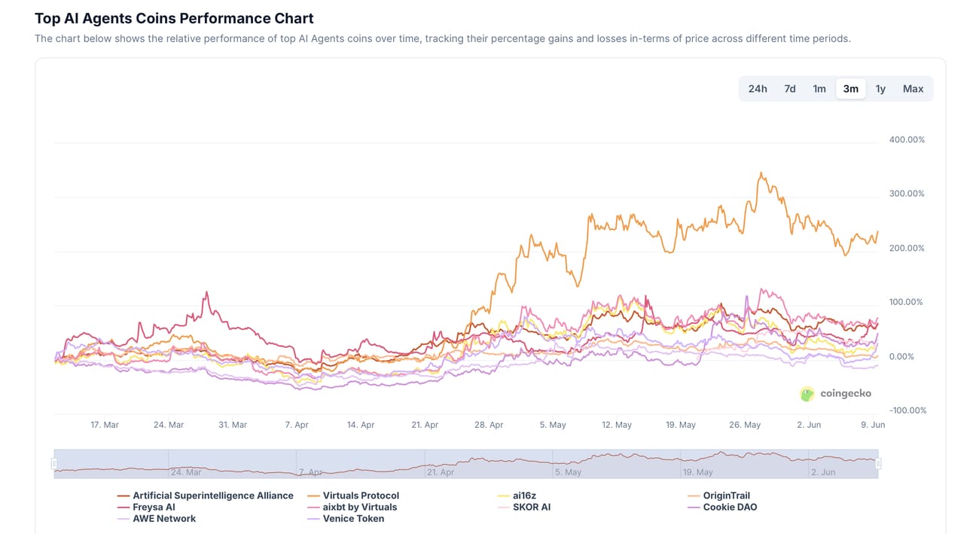Click the 9. Jun x-axis date label
The height and width of the screenshot is (534, 973).
click(x=874, y=425)
